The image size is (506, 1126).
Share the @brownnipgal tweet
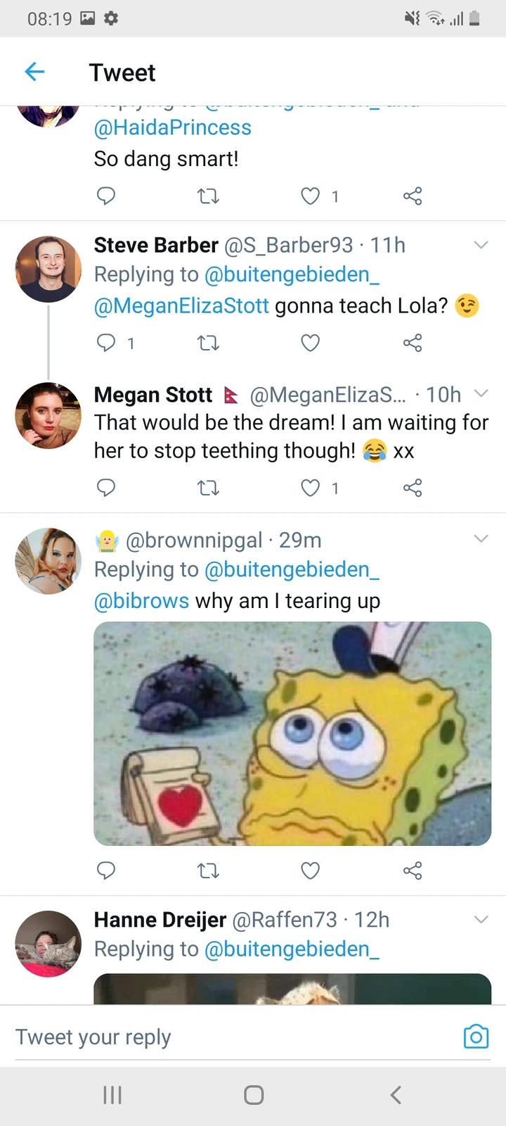pyautogui.click(x=413, y=871)
